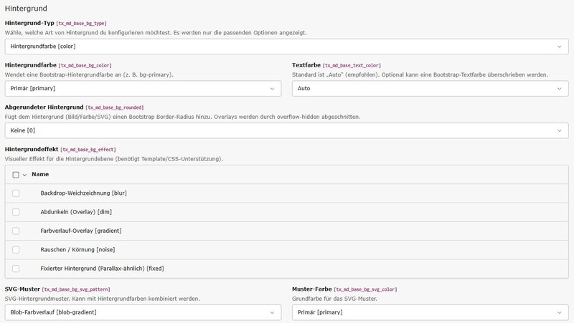Open the SVG-Muster pattern dropdown
The image size is (574, 323).
click(x=143, y=312)
